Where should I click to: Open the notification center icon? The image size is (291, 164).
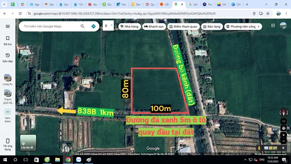pos(284,160)
